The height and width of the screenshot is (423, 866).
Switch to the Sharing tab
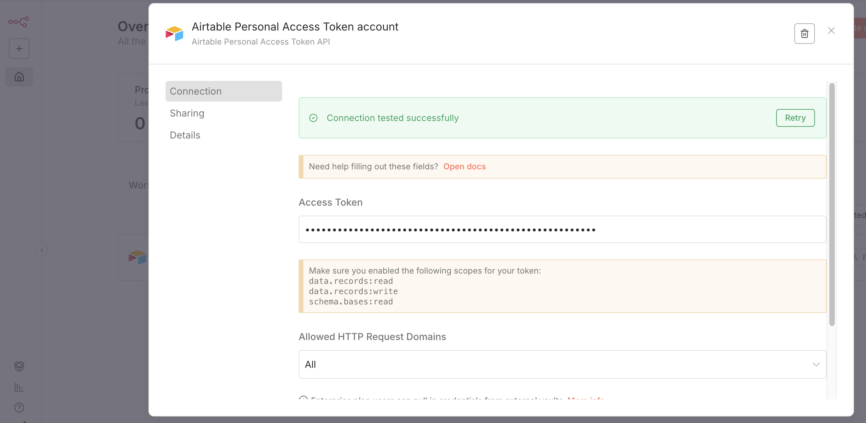(187, 113)
